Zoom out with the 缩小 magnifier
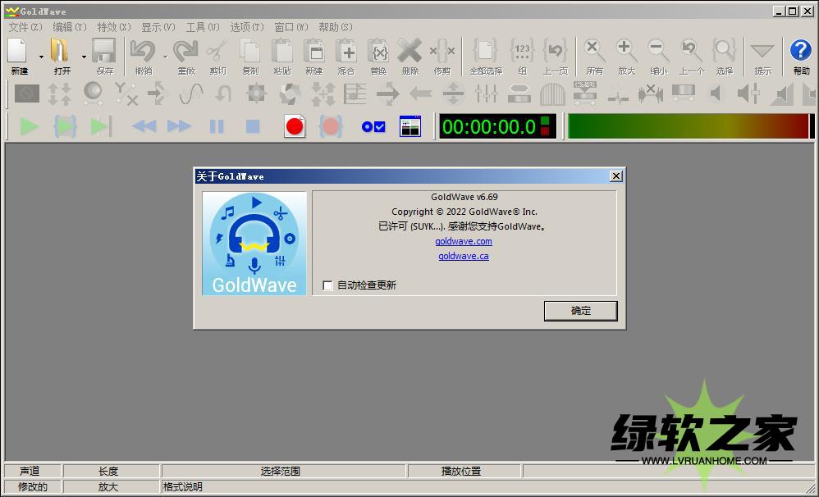The width and height of the screenshot is (819, 497). point(659,51)
